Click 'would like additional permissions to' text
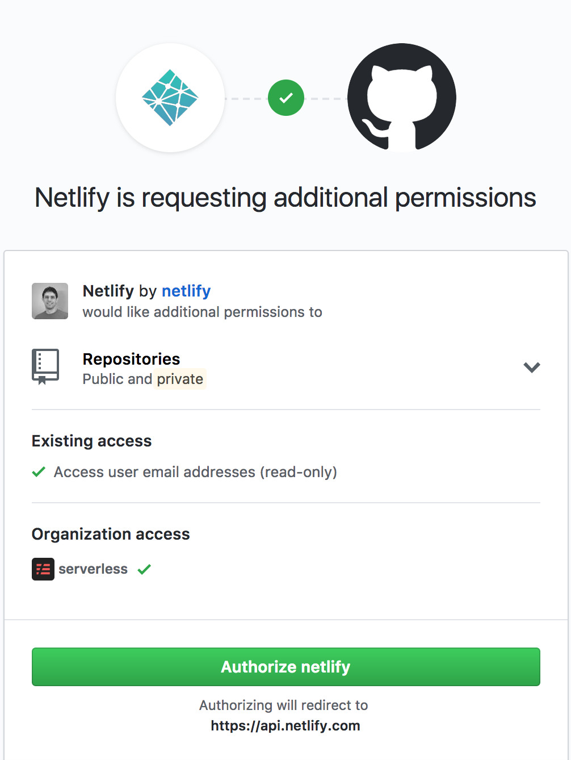The image size is (571, 760). (202, 312)
